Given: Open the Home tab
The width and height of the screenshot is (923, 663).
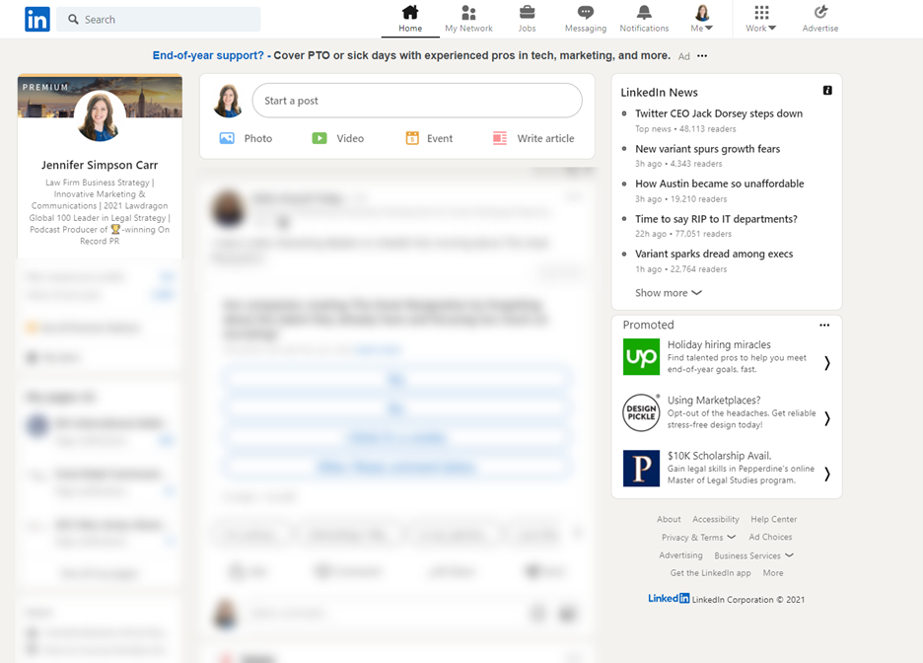Looking at the screenshot, I should click(x=410, y=19).
